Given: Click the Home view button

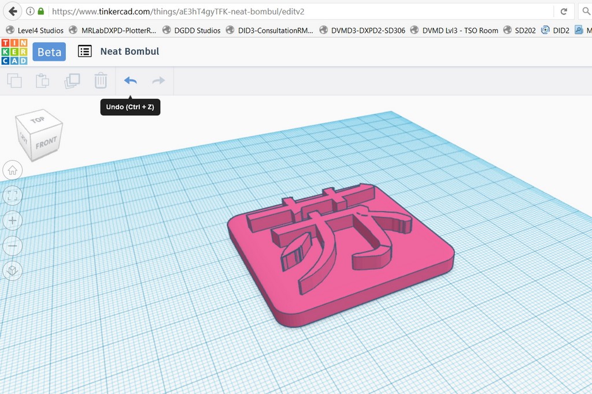Looking at the screenshot, I should 13,170.
